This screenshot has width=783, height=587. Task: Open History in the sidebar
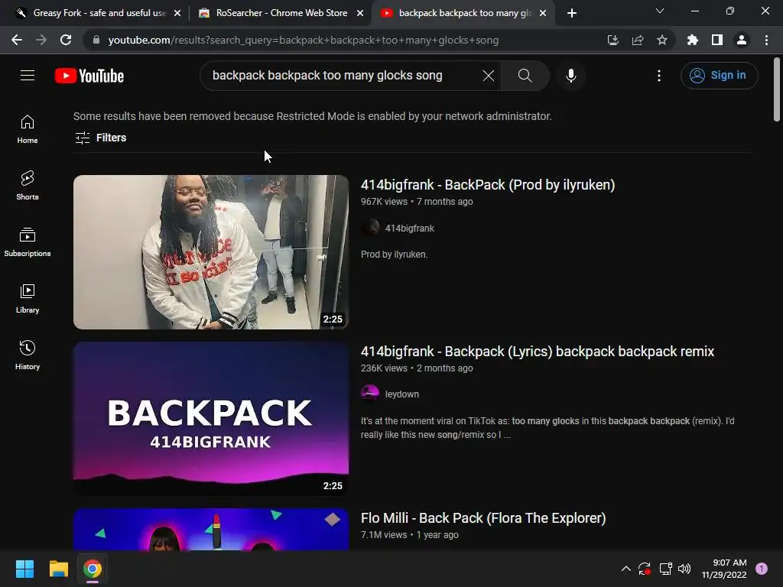28,355
